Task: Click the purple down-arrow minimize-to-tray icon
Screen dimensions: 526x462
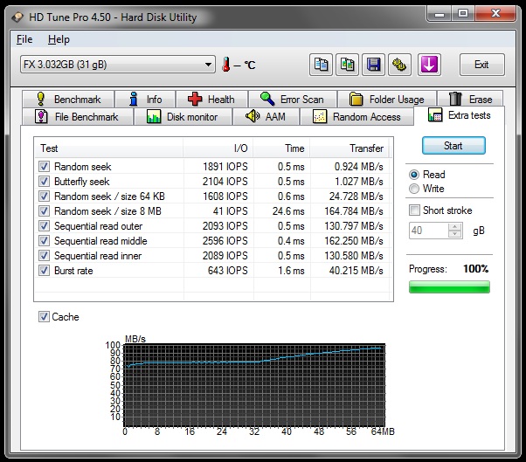Action: coord(429,65)
